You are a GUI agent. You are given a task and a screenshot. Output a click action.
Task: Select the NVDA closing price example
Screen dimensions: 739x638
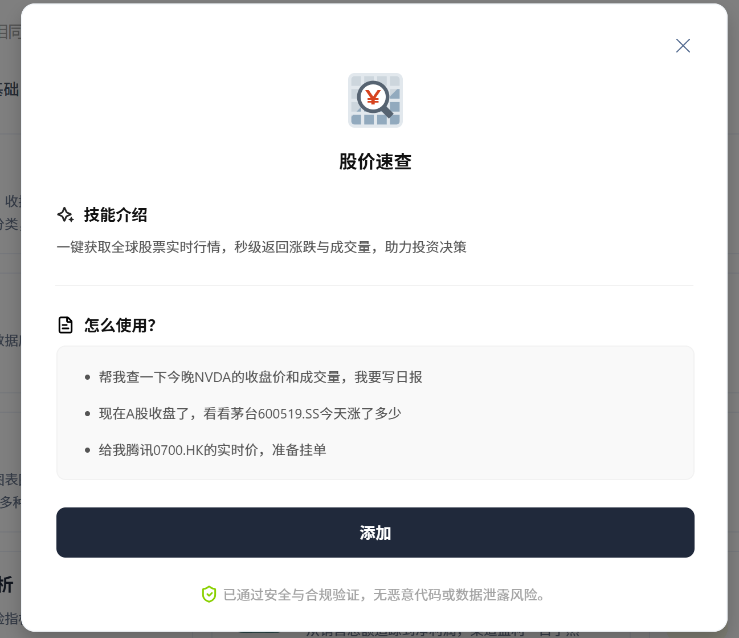(260, 377)
